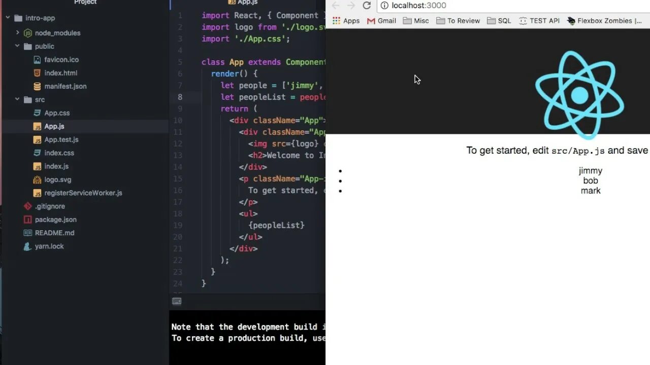Click the {peopleList} code line
Screen dimensions: 650x365
click(276, 225)
